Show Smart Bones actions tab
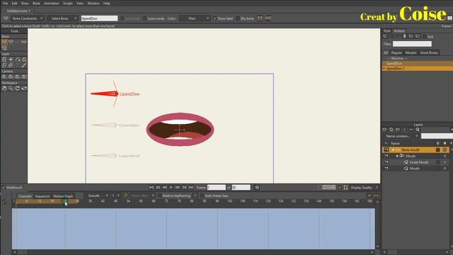Image resolution: width=453 pixels, height=255 pixels. pos(429,53)
